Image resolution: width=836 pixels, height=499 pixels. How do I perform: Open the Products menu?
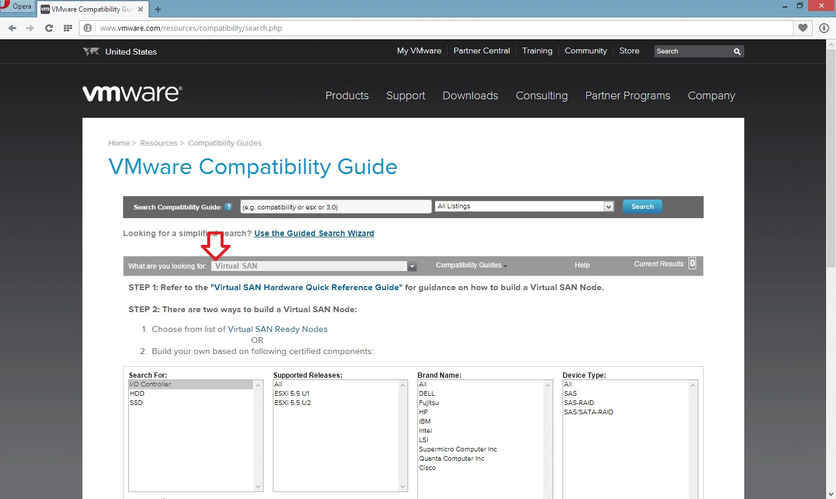[347, 96]
